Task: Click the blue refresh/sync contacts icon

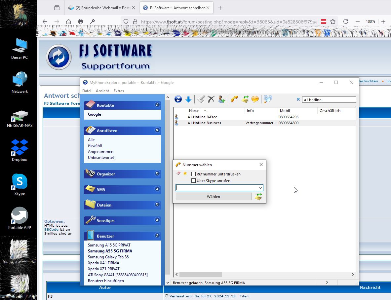Action: pyautogui.click(x=178, y=99)
